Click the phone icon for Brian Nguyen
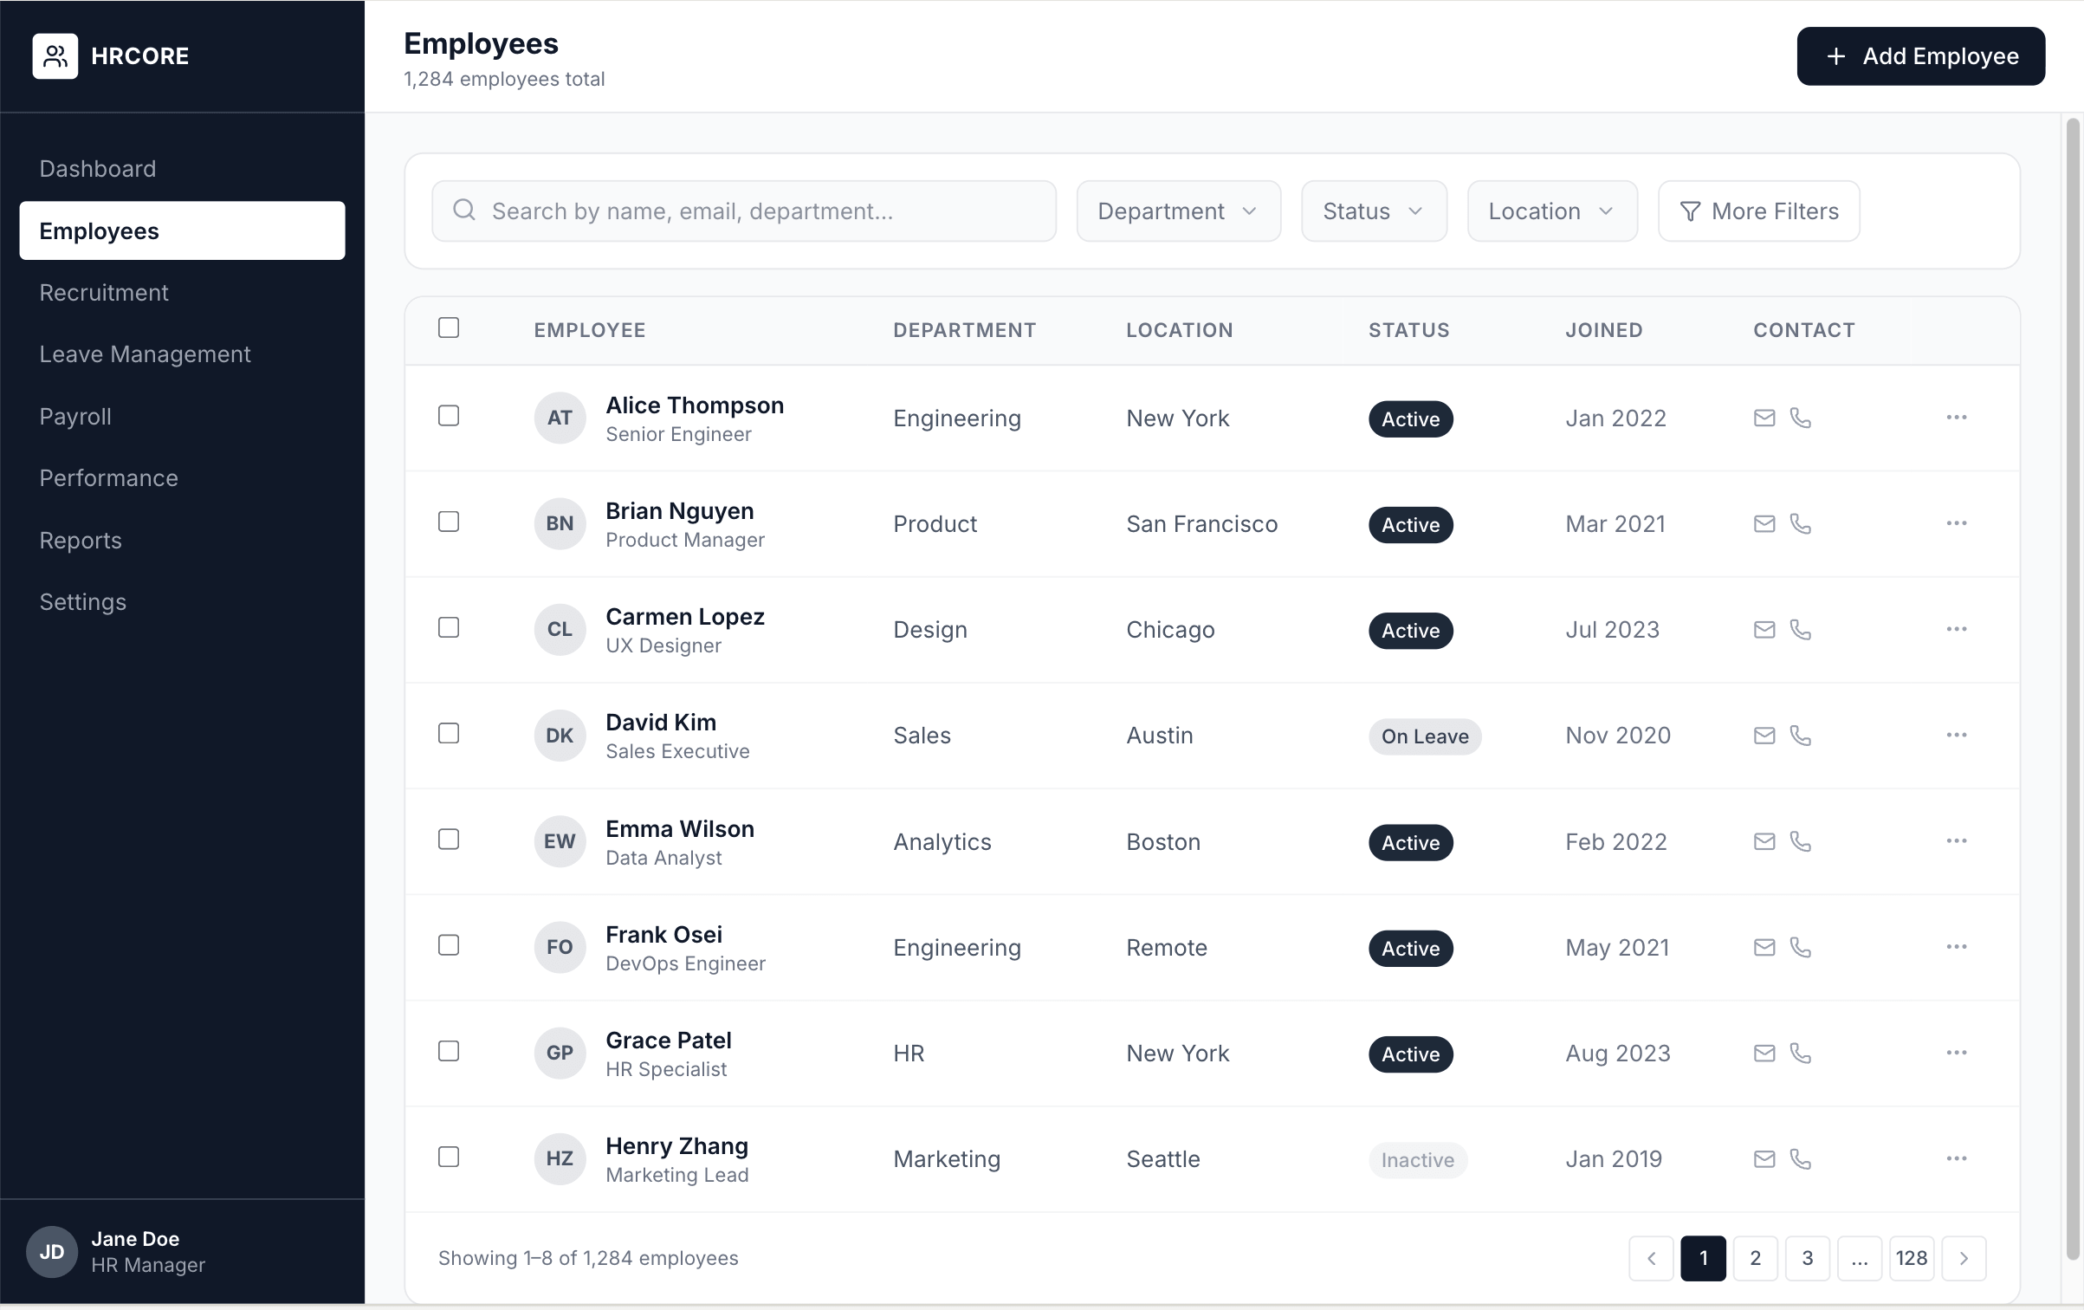The height and width of the screenshot is (1310, 2084). click(1801, 524)
